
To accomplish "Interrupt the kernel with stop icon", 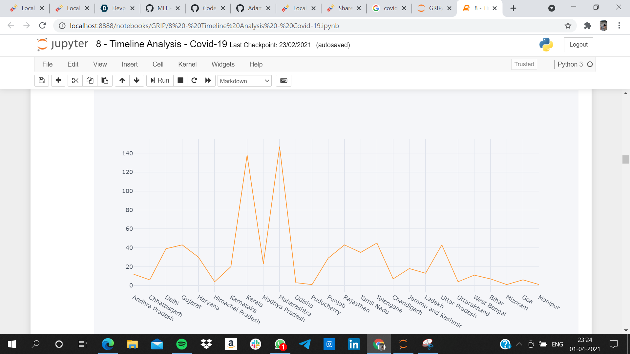I will point(180,80).
